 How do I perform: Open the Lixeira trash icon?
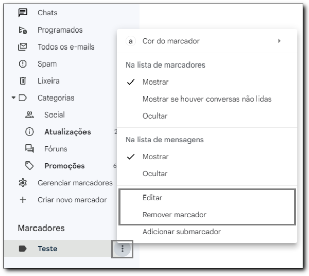(23, 81)
